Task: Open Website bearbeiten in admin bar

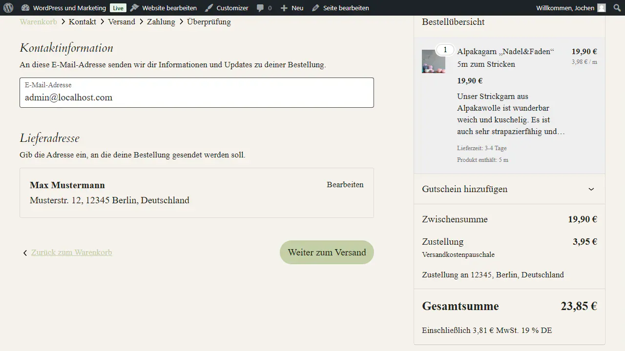Action: pos(169,8)
